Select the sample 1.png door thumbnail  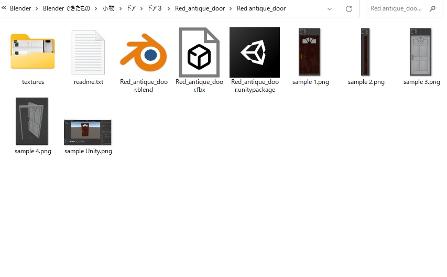pyautogui.click(x=310, y=52)
